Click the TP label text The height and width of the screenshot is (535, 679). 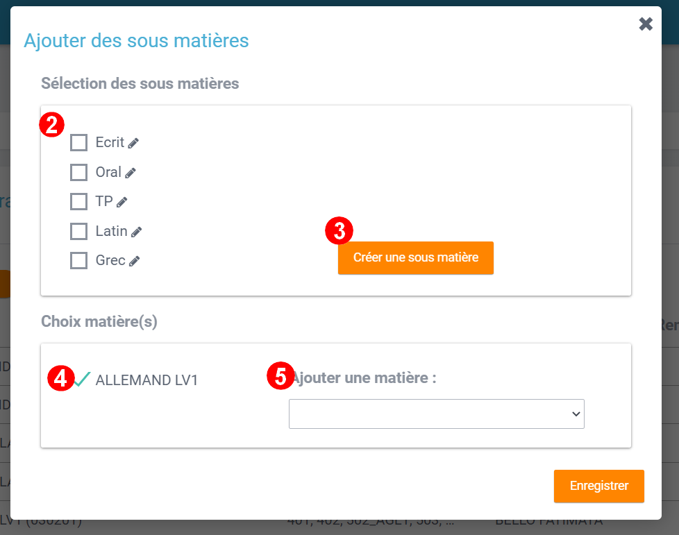[x=104, y=201]
